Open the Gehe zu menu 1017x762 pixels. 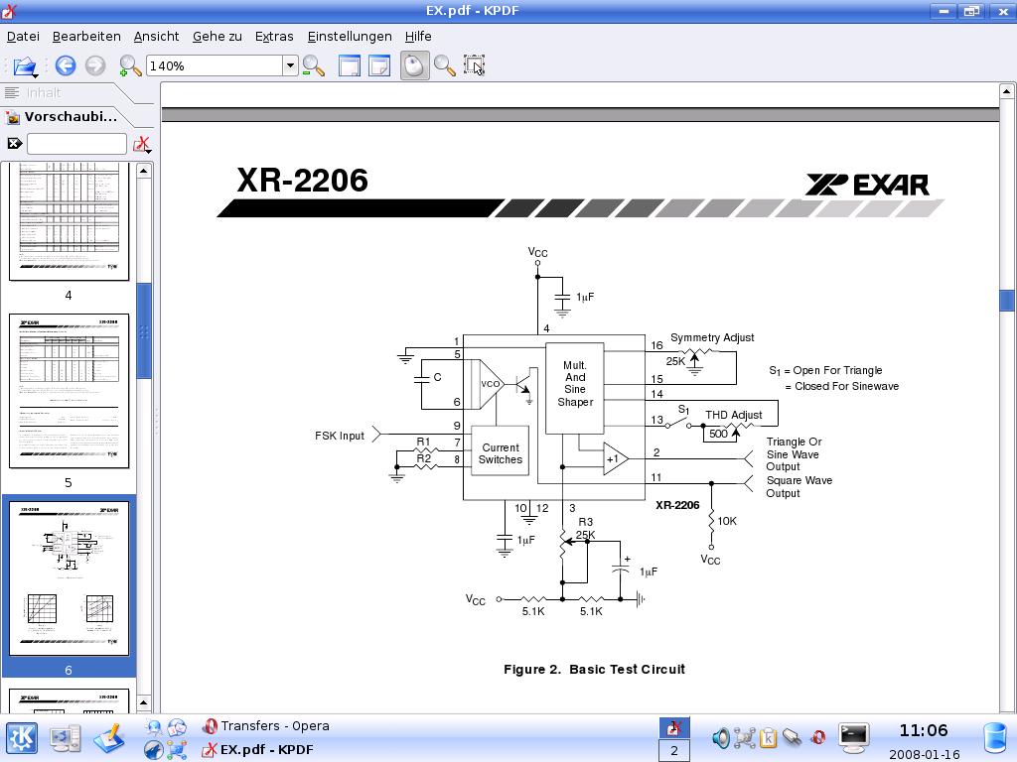click(218, 37)
